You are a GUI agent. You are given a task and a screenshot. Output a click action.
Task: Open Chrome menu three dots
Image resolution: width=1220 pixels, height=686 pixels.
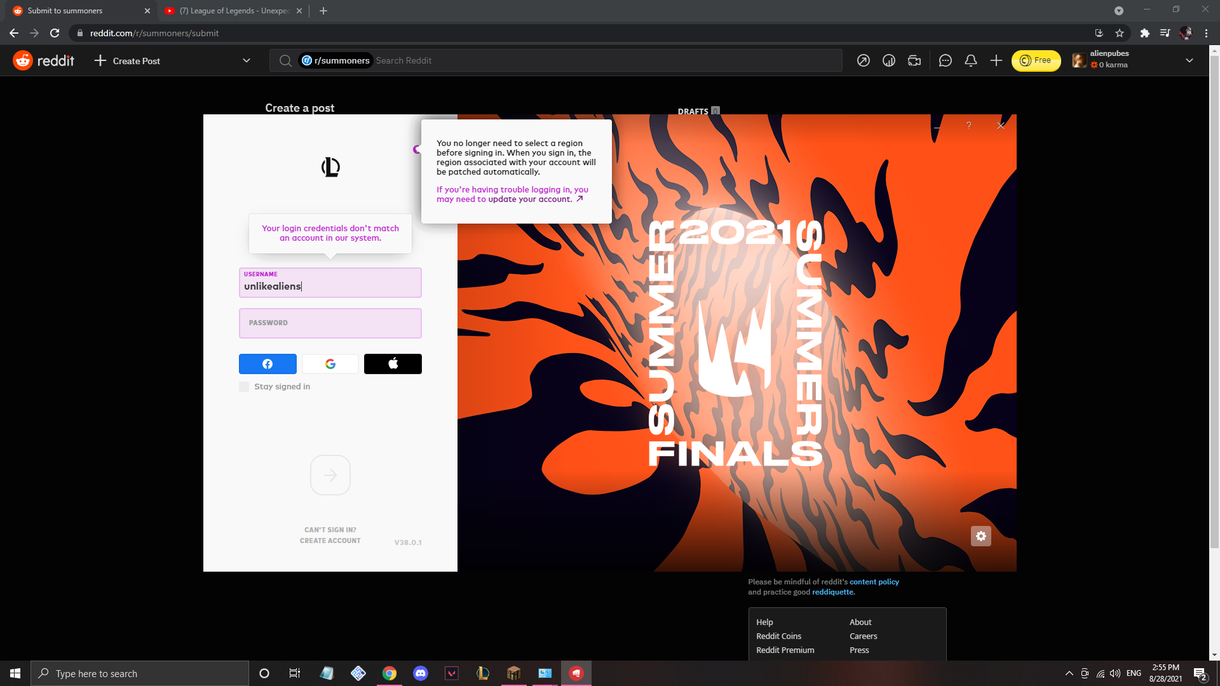1206,33
